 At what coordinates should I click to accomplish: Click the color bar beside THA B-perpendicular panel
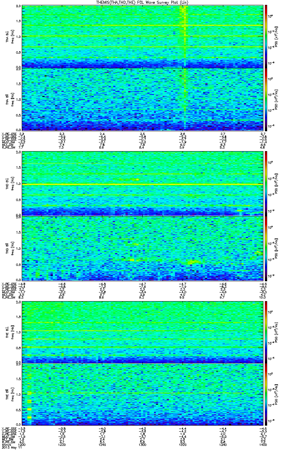click(266, 36)
